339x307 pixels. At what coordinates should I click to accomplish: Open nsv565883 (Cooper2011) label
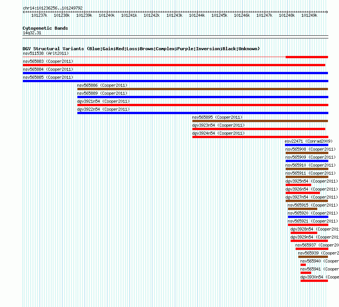(x=48, y=61)
